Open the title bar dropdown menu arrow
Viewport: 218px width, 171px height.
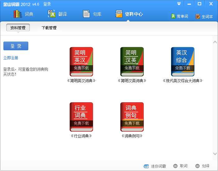tap(179, 4)
